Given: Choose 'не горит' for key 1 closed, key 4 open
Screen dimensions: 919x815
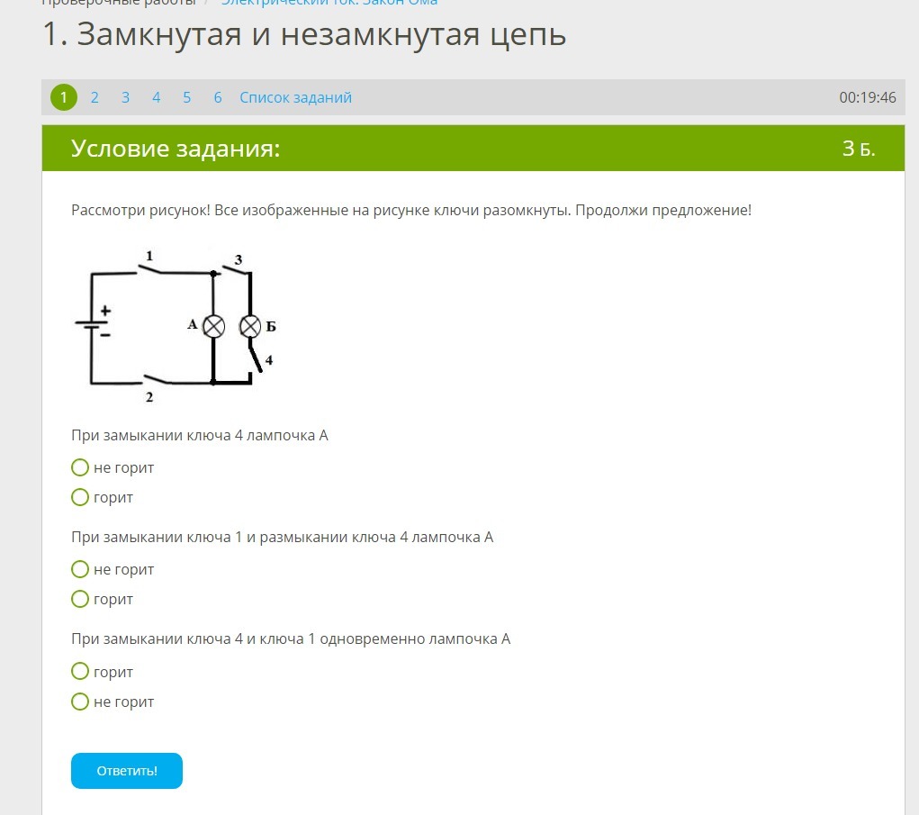Looking at the screenshot, I should 80,569.
